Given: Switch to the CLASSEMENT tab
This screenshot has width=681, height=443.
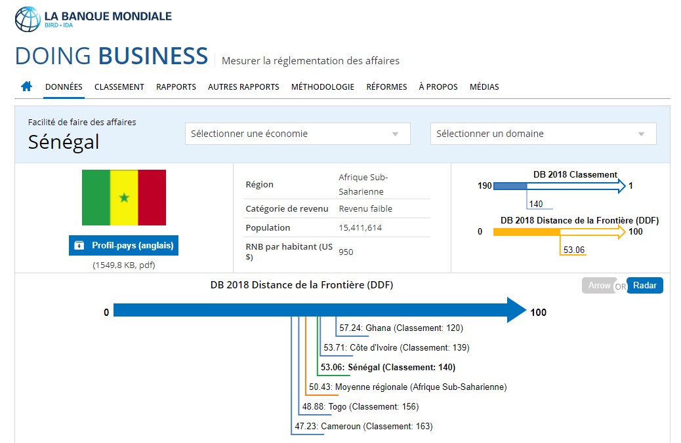Looking at the screenshot, I should tap(119, 86).
